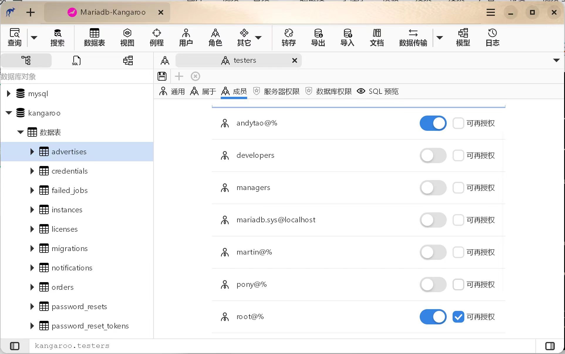Check 可再授权 checkbox for martin@%
Image resolution: width=565 pixels, height=354 pixels.
pos(458,252)
